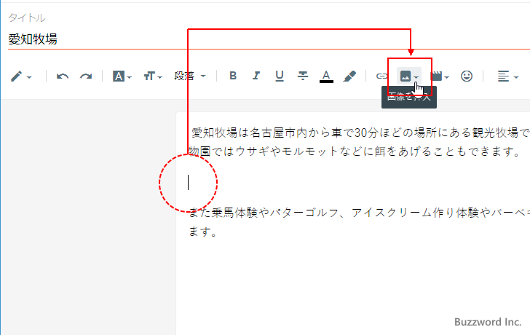Image resolution: width=530 pixels, height=335 pixels.
Task: Toggle bold formatting
Action: coord(233,76)
